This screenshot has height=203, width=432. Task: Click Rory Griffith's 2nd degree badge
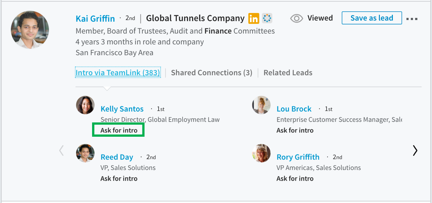[x=338, y=157]
